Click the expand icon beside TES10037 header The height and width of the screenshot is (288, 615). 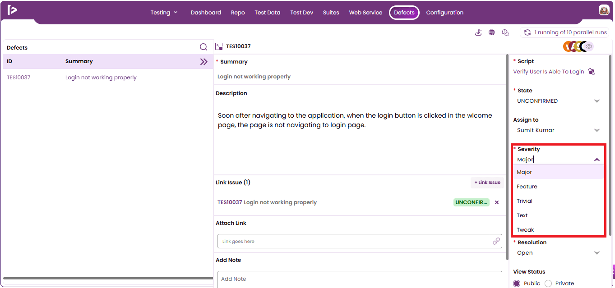pyautogui.click(x=219, y=46)
